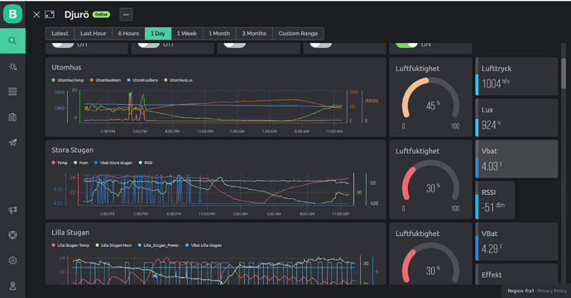Open the settings gear icon in sidebar
The image size is (571, 298).
coord(12,260)
